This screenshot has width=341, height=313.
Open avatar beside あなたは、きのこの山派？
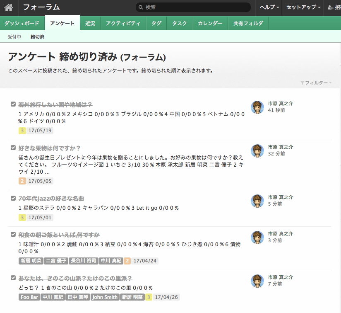[257, 281]
